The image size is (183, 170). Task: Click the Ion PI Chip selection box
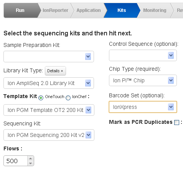coord(143,80)
